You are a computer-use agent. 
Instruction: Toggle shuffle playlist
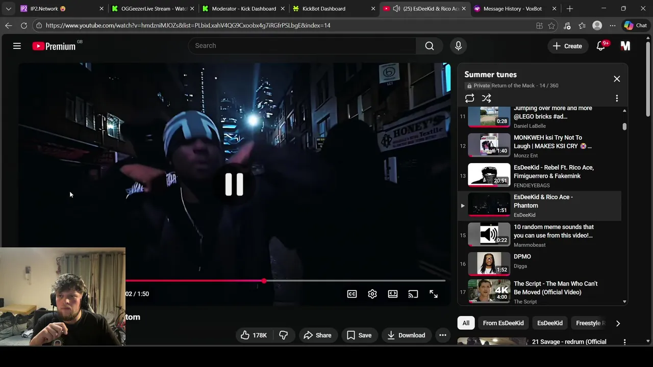click(487, 98)
